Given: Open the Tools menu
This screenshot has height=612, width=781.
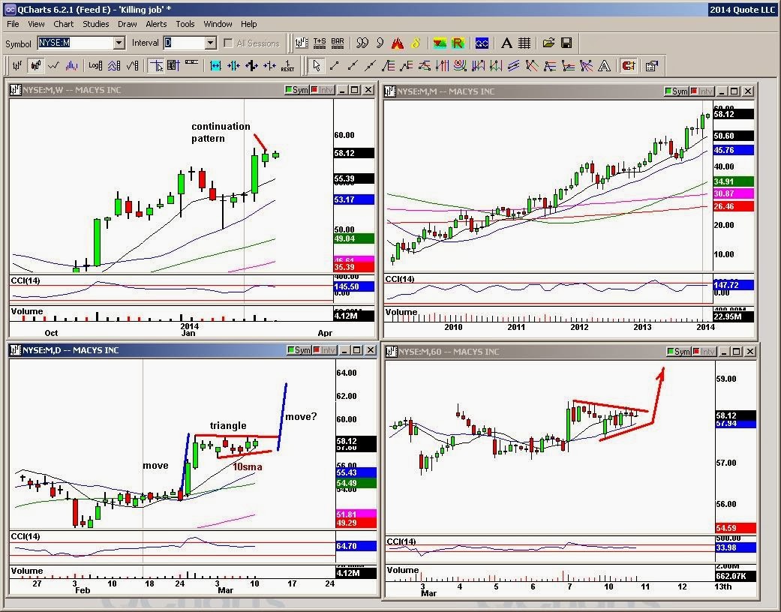Looking at the screenshot, I should tap(185, 24).
